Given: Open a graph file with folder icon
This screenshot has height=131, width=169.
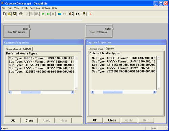Looking at the screenshot, I should click(9, 14).
